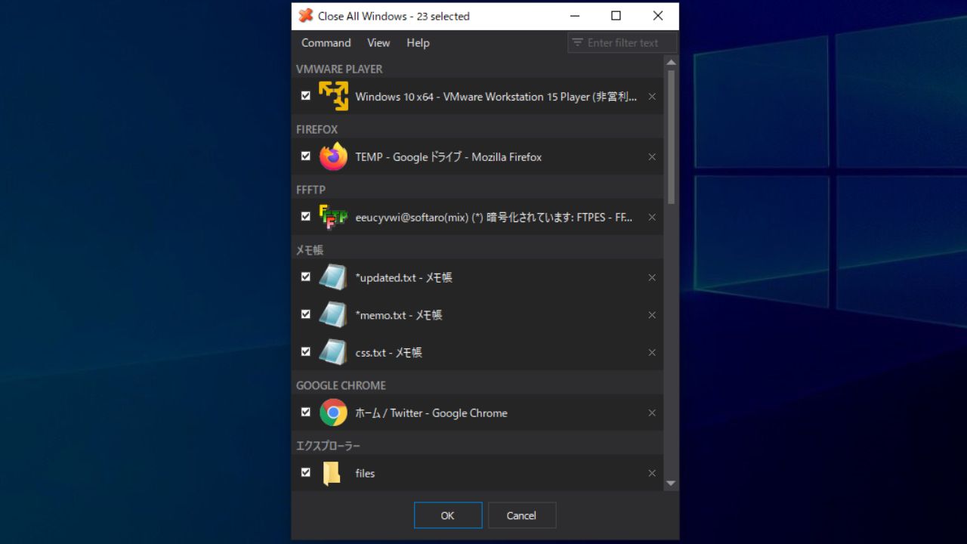Select the VMWARE PLAYER group header

339,69
